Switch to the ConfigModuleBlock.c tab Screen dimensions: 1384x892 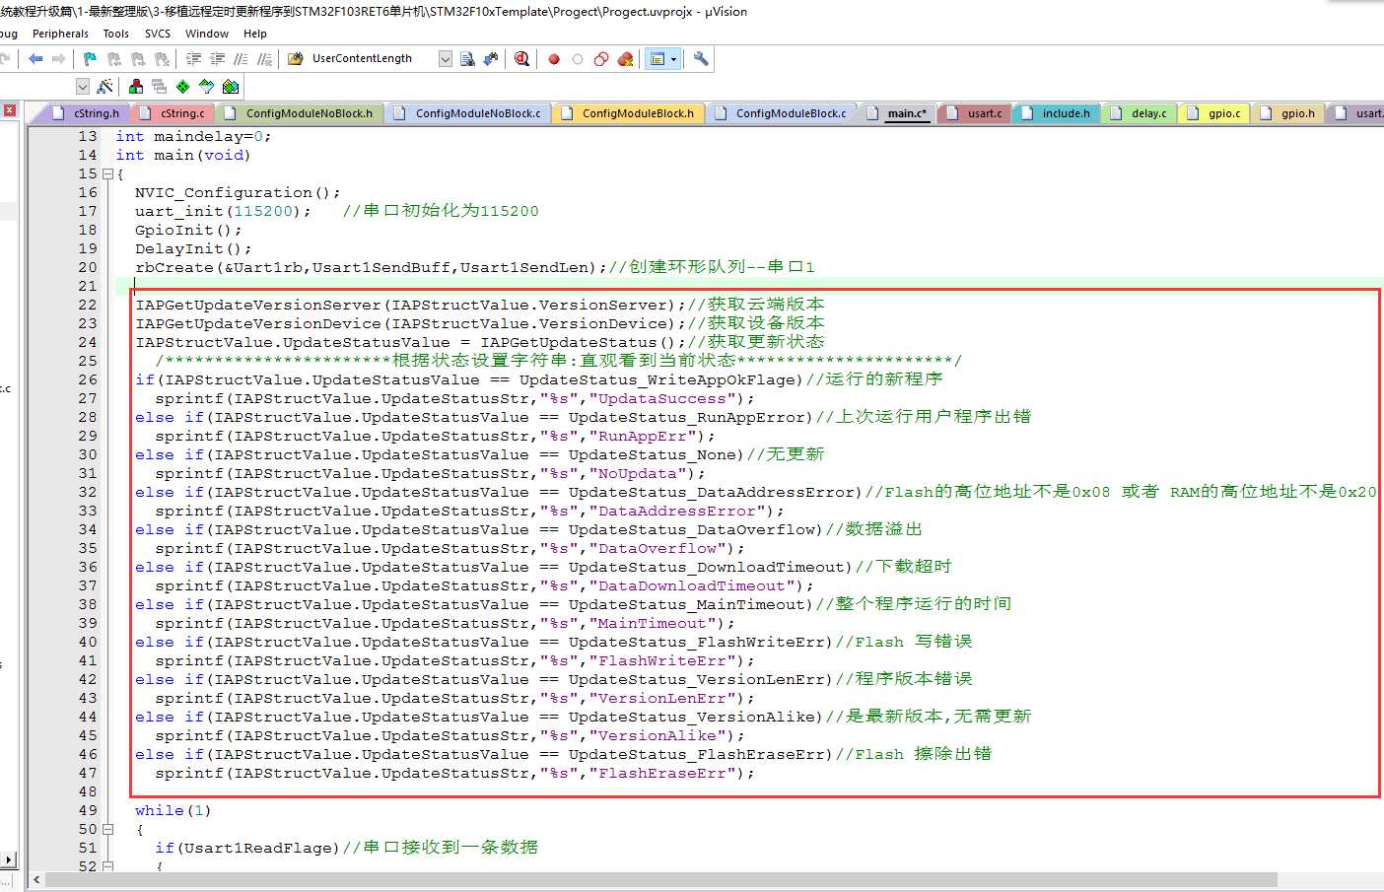[x=783, y=113]
